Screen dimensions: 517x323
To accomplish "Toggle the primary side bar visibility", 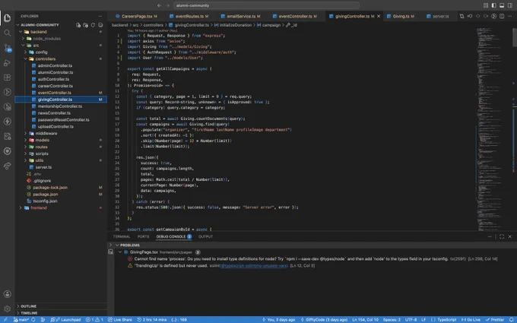I will [x=493, y=5].
